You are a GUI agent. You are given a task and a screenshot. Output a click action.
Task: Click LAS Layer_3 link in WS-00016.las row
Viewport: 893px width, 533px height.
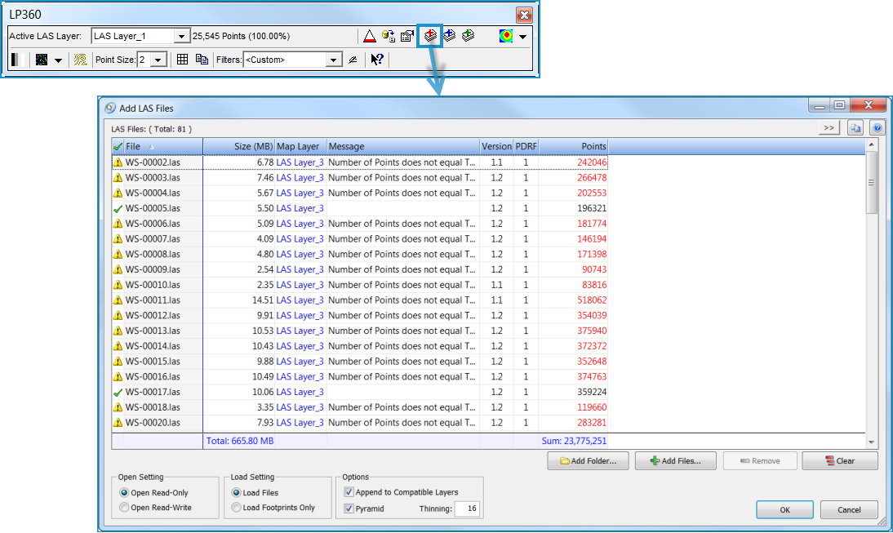300,377
